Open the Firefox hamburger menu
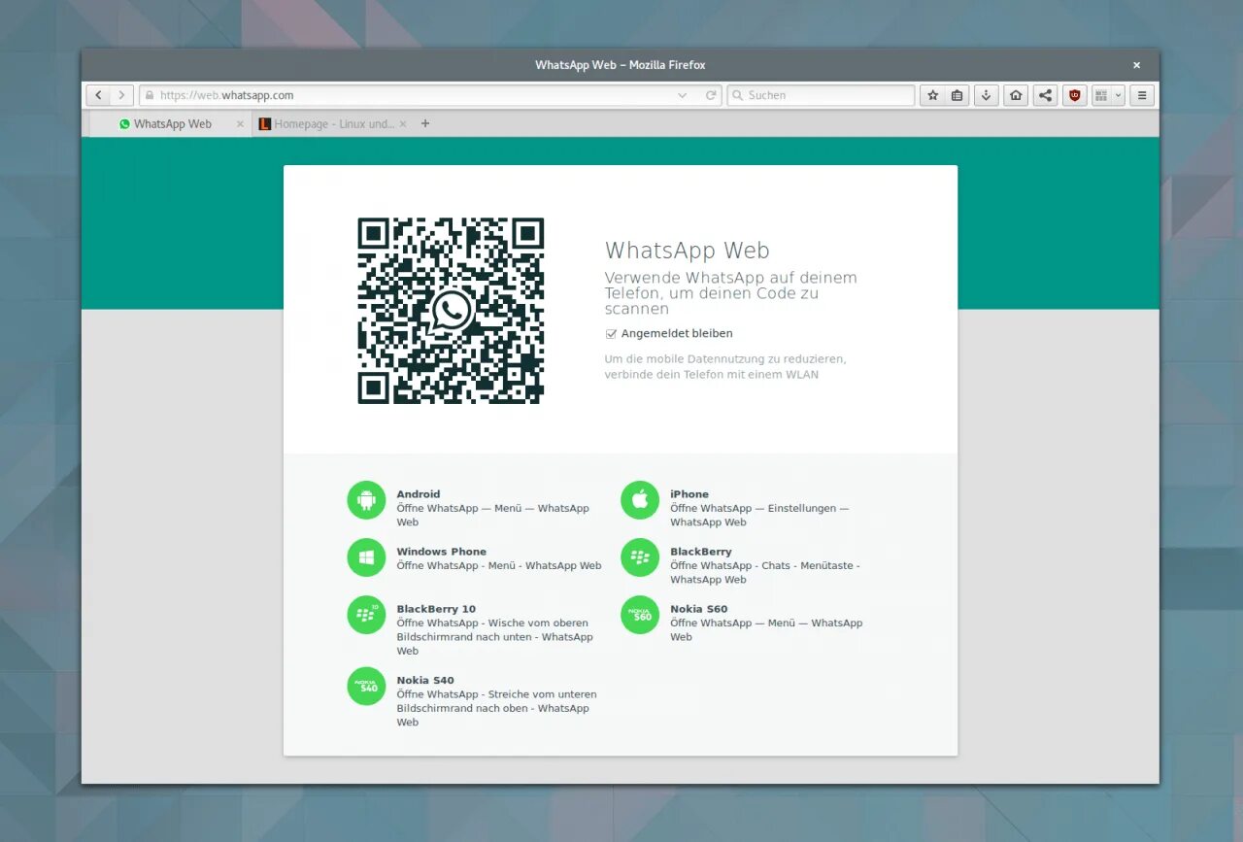The width and height of the screenshot is (1243, 842). (1142, 95)
